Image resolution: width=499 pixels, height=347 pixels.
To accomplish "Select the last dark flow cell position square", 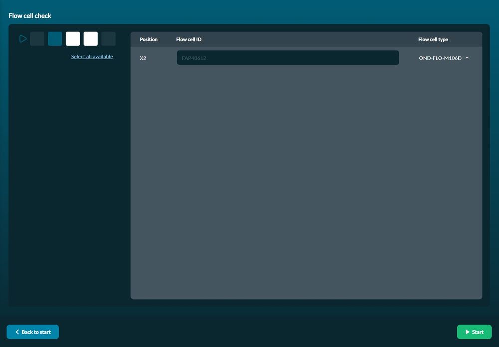I will pos(108,39).
